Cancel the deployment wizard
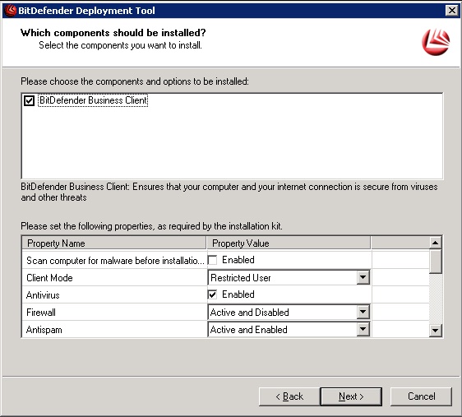Viewport: 462px width, 417px height. (421, 396)
